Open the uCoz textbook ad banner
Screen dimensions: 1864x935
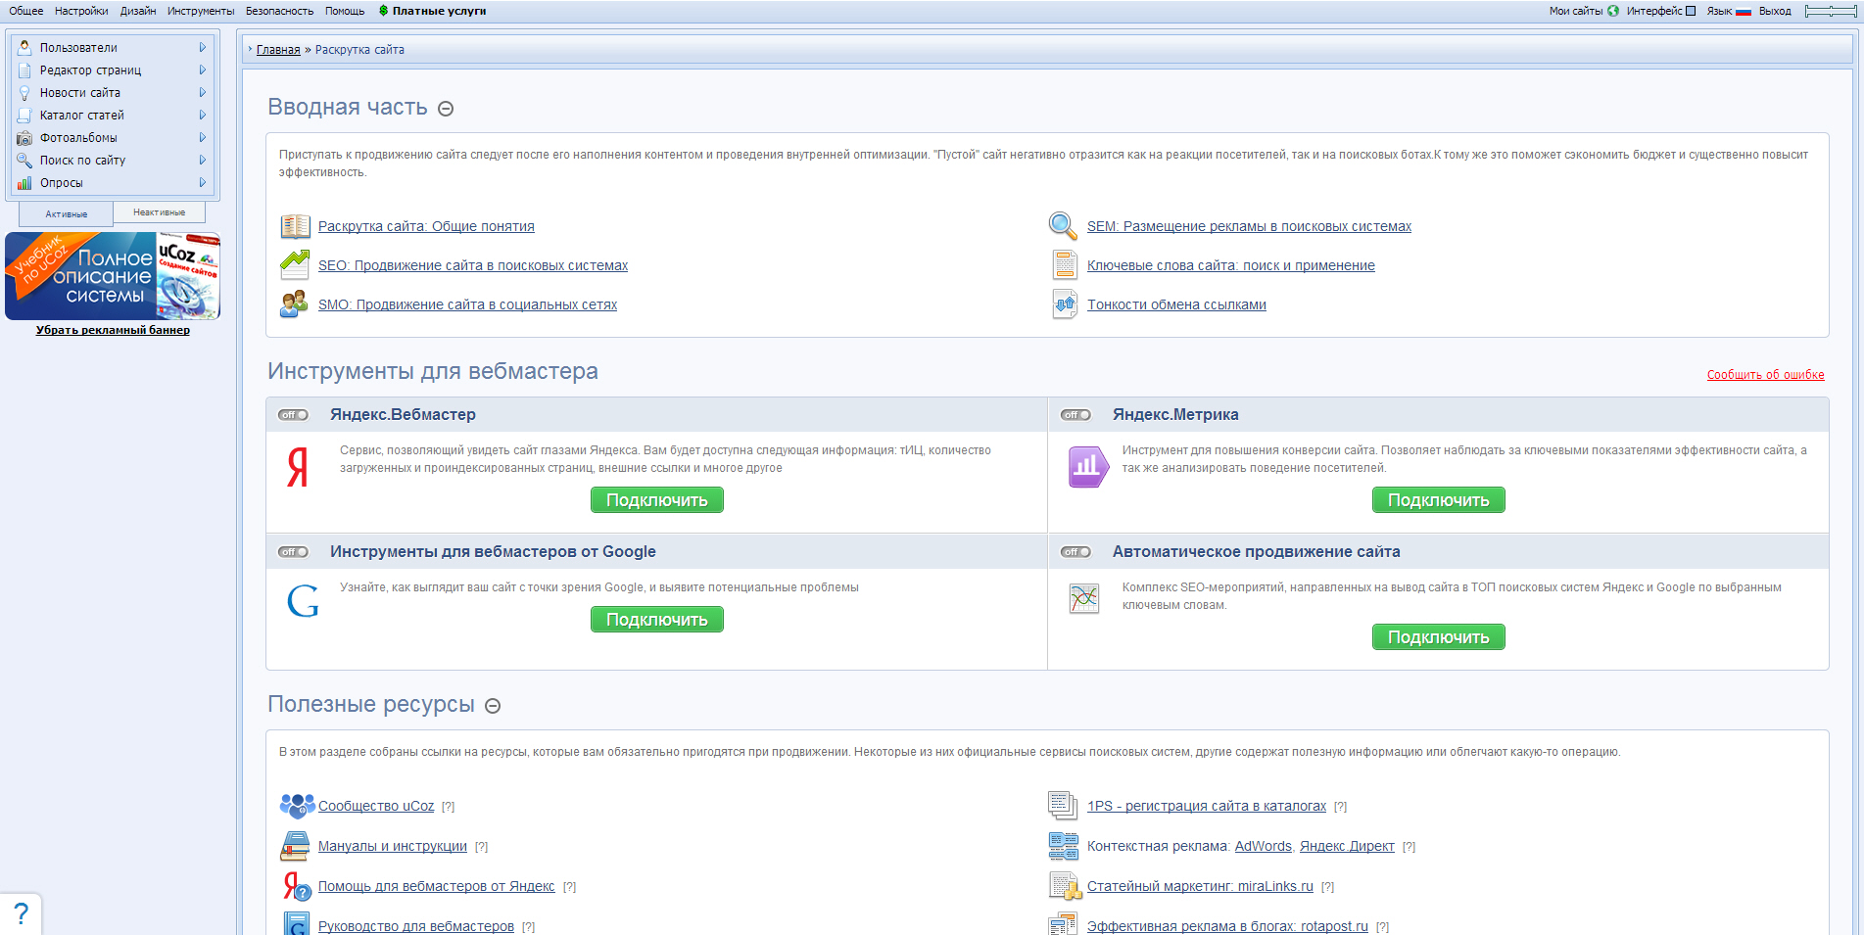tap(113, 276)
